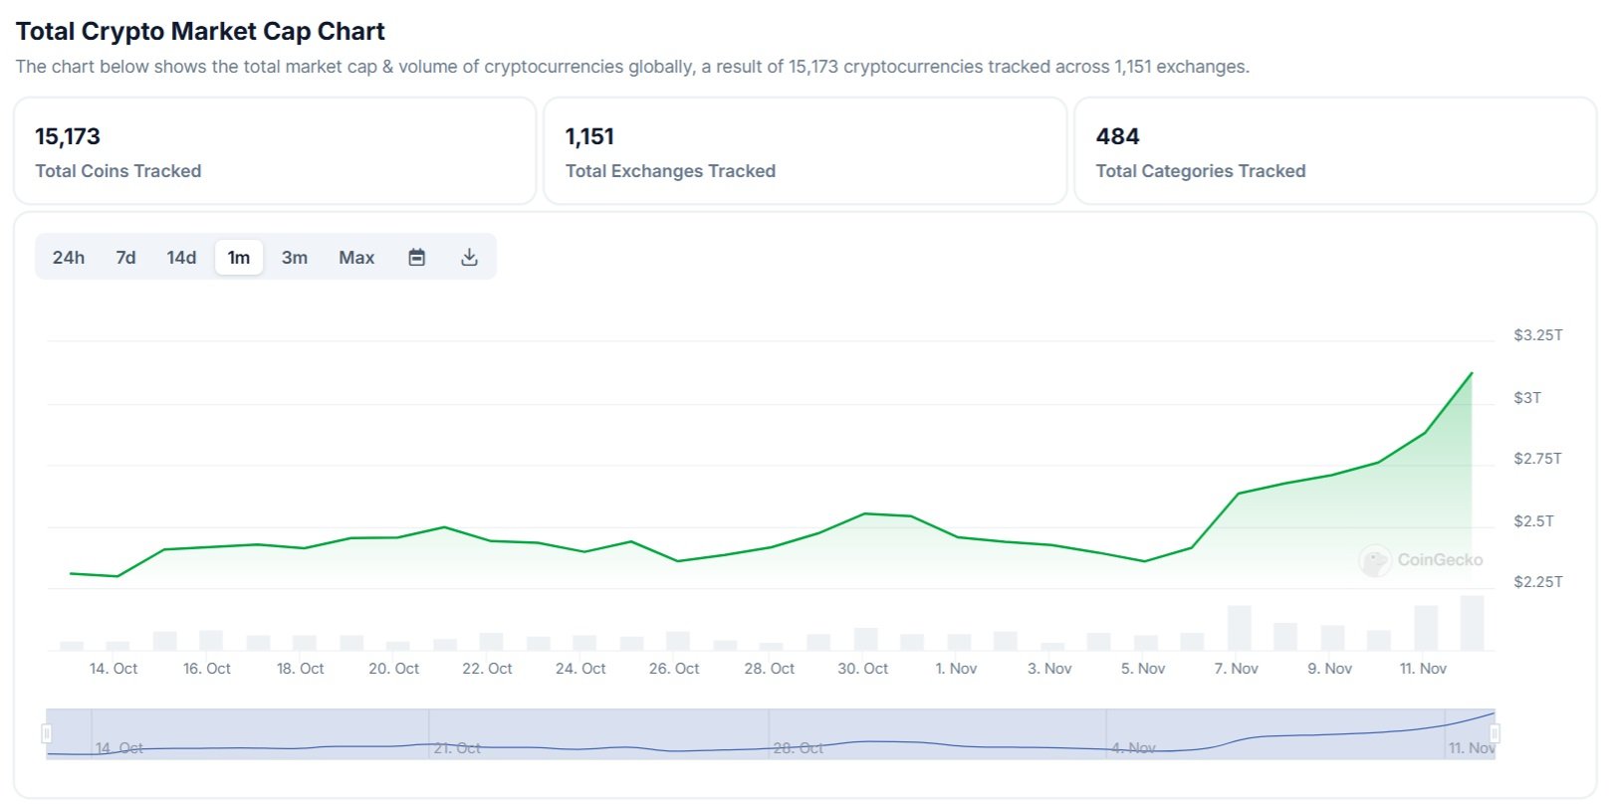Switch chart to 14d range
1613x806 pixels.
181,258
